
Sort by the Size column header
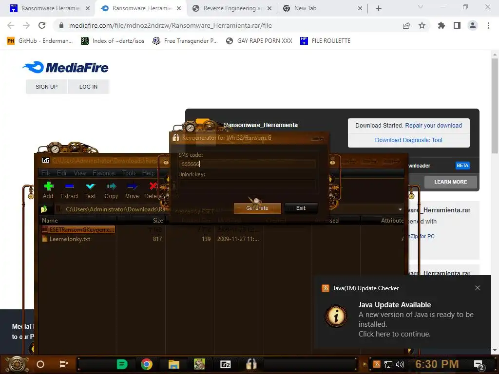click(x=141, y=221)
